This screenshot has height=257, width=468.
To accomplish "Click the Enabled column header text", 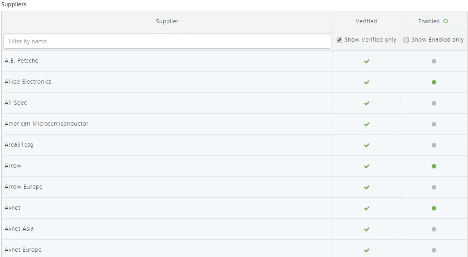I will pyautogui.click(x=429, y=21).
